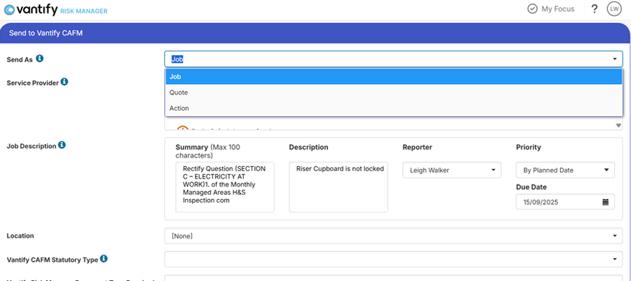This screenshot has width=631, height=281.
Task: Select Quote option in dropdown list
Action: click(x=393, y=93)
